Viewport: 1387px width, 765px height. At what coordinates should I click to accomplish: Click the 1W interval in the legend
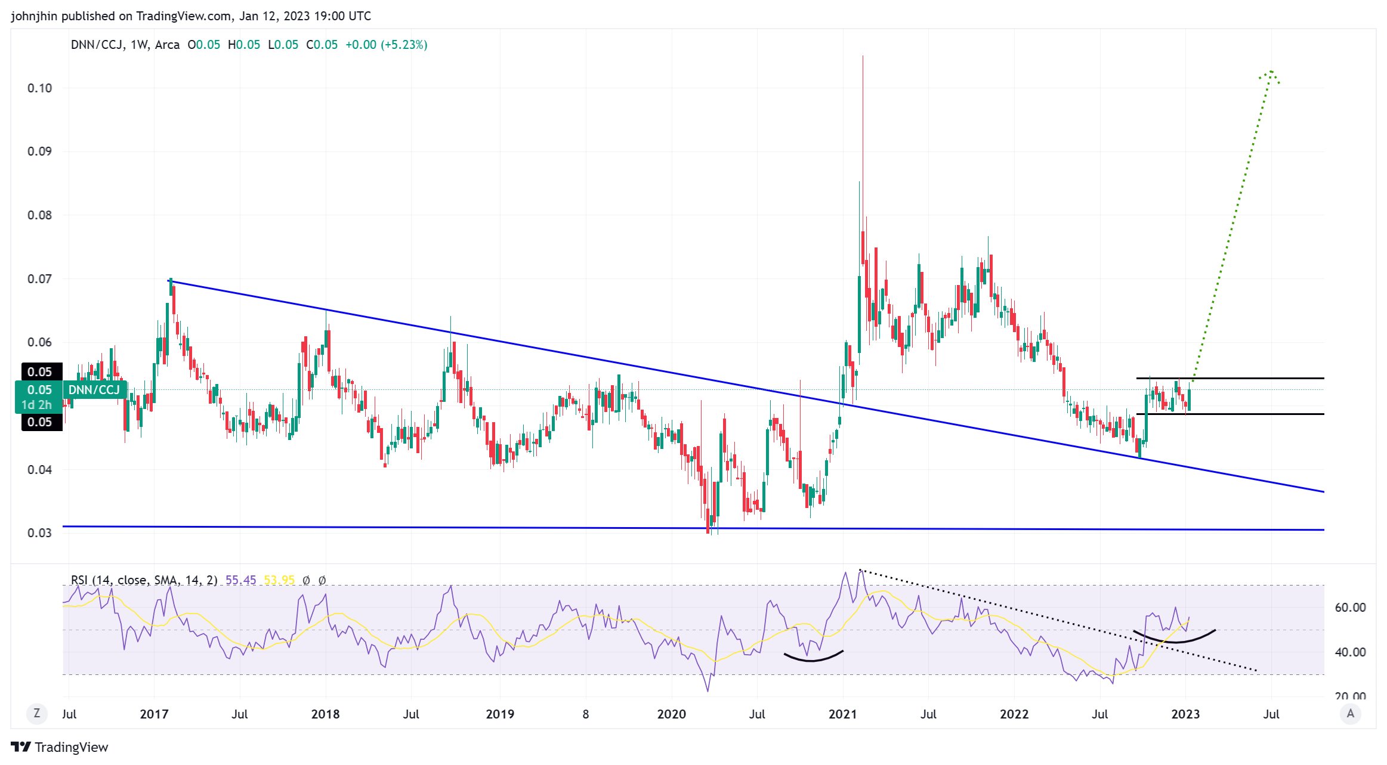[x=139, y=45]
